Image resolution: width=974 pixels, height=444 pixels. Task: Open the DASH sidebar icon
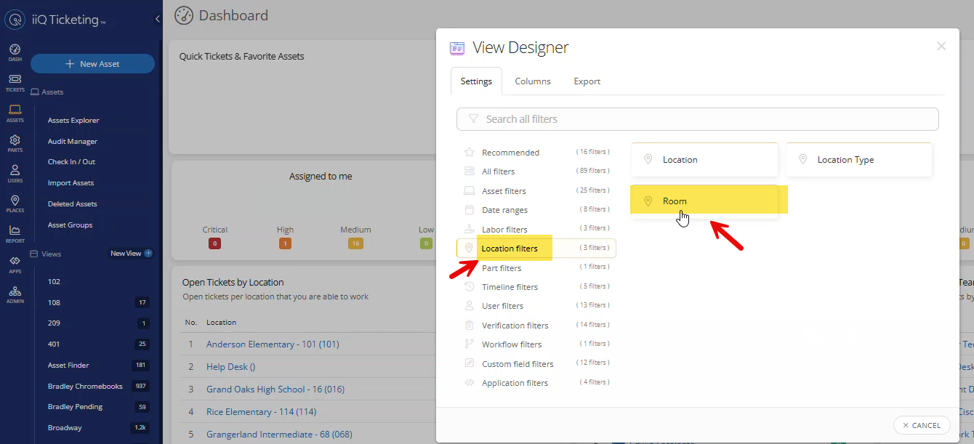click(15, 51)
